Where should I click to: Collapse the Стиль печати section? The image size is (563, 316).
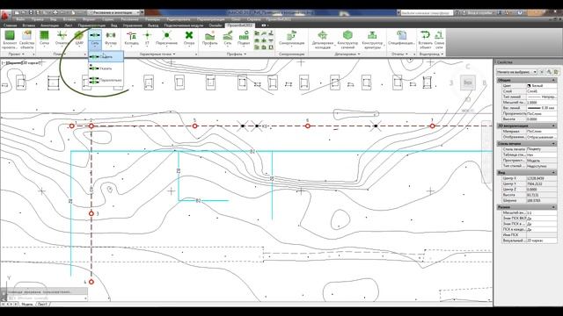tap(553, 143)
